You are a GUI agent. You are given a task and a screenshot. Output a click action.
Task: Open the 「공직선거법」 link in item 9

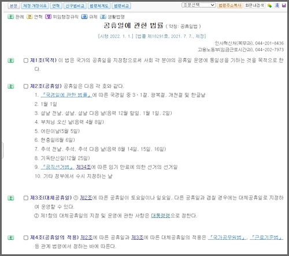click(x=57, y=167)
